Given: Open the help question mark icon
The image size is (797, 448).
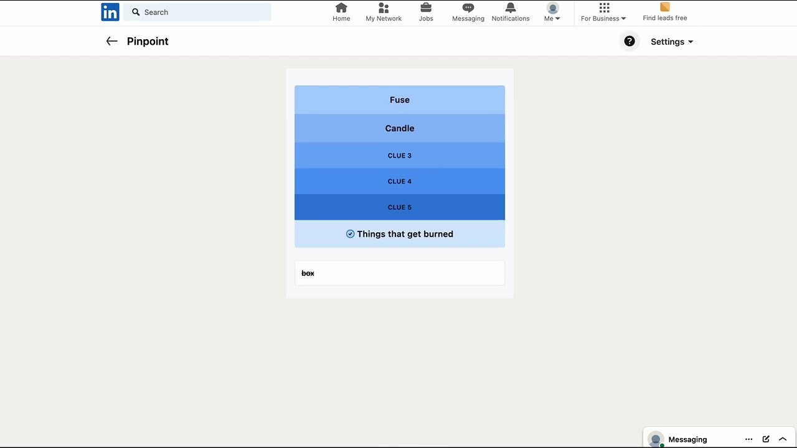Looking at the screenshot, I should click(630, 41).
